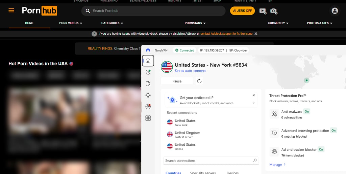The image size is (346, 174).
Task: Open the four-squares apps sidebar icon
Action: (x=148, y=118)
